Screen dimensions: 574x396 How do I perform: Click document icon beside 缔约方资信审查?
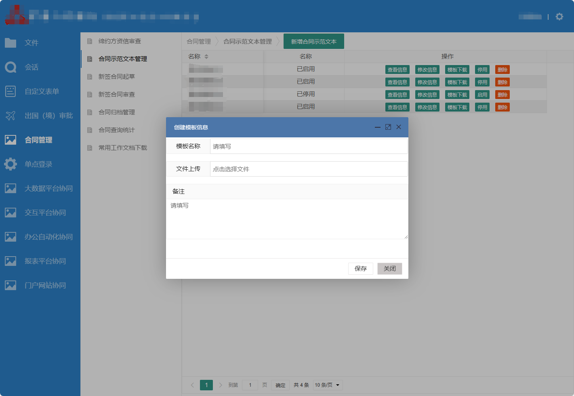[x=90, y=41]
